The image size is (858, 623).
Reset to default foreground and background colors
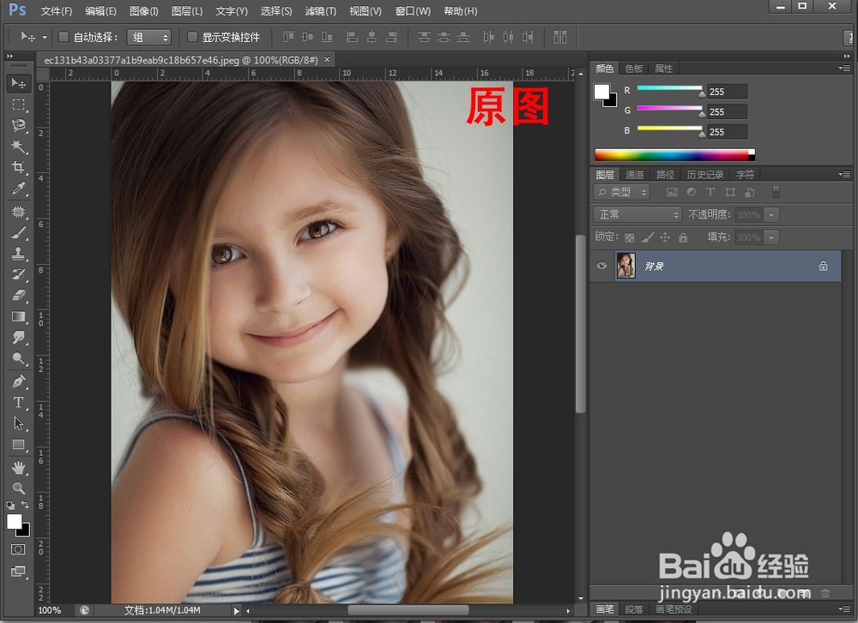pyautogui.click(x=10, y=506)
